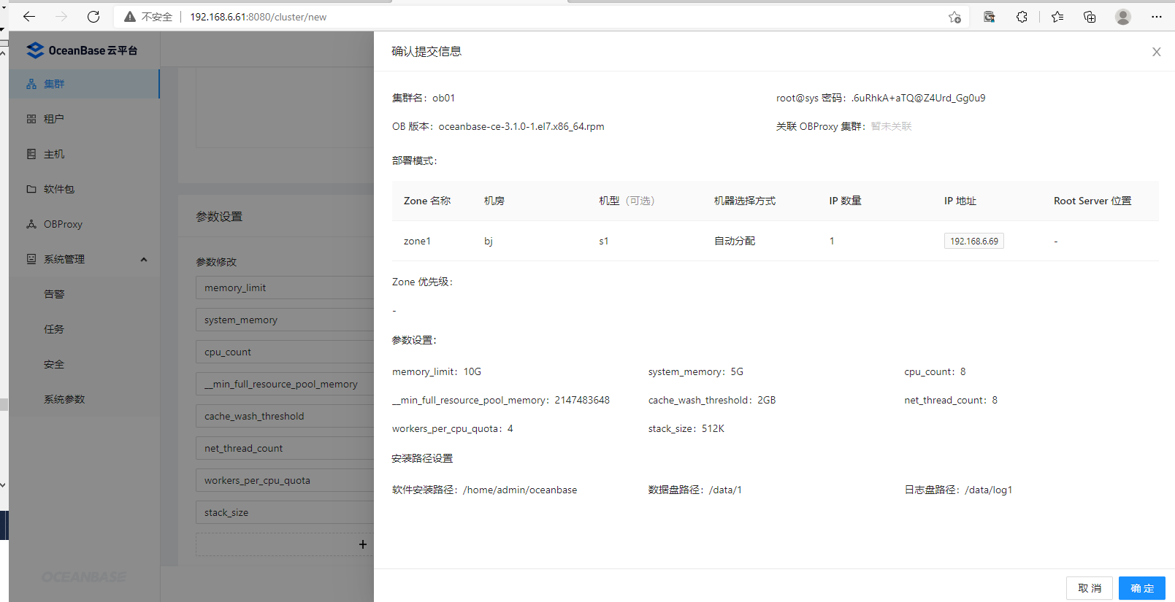The height and width of the screenshot is (602, 1175).
Task: Open the 主机 menu item
Action: 84,154
